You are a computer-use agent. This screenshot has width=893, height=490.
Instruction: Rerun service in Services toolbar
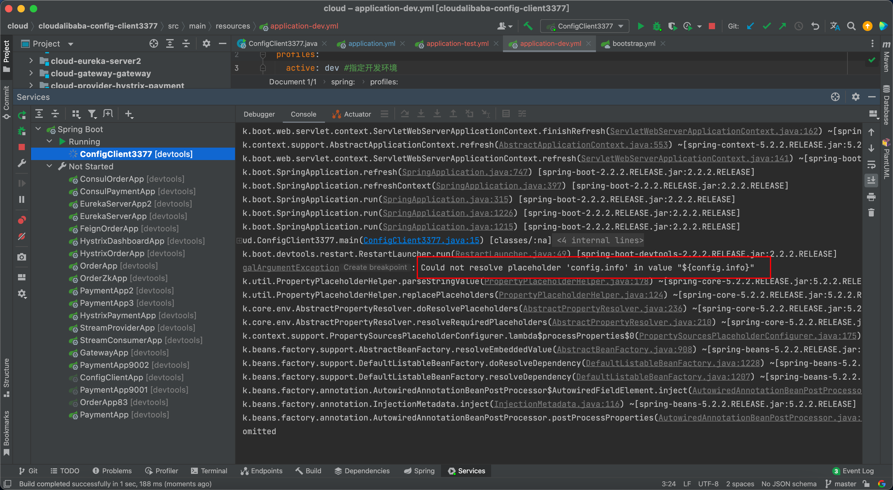22,115
